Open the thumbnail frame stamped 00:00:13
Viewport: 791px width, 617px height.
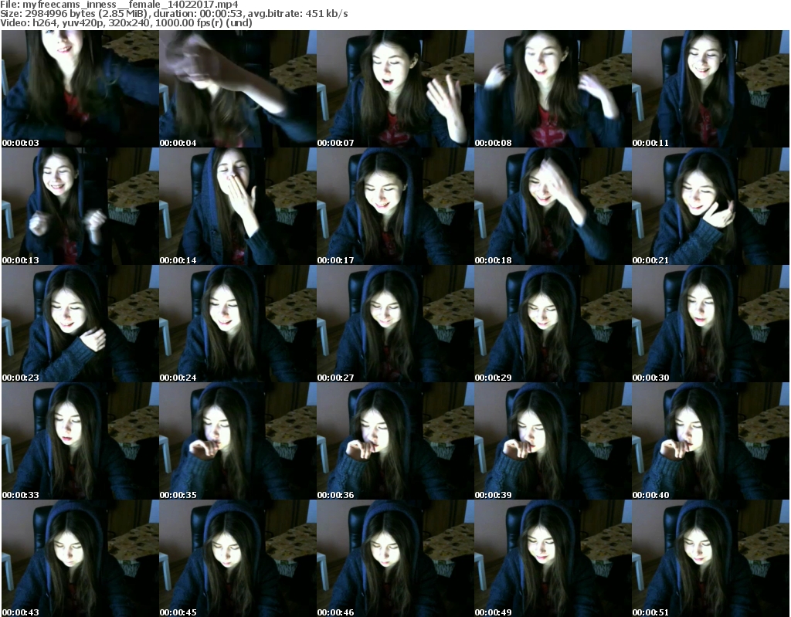pyautogui.click(x=80, y=206)
